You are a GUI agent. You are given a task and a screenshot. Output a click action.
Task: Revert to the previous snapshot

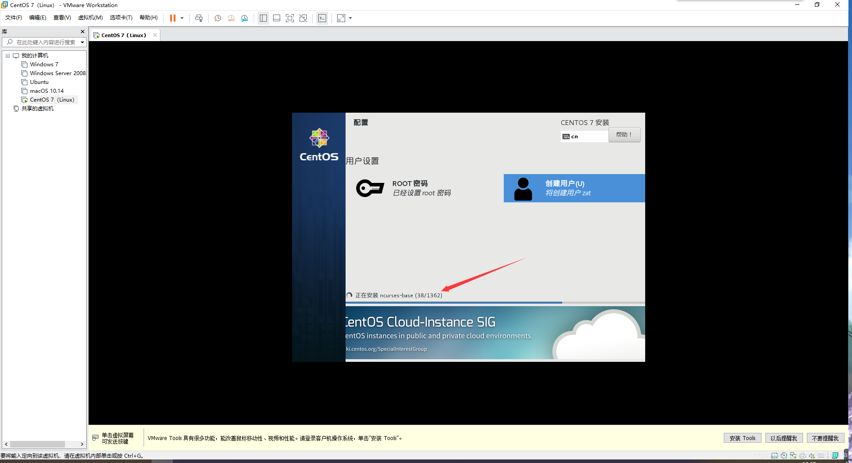231,18
